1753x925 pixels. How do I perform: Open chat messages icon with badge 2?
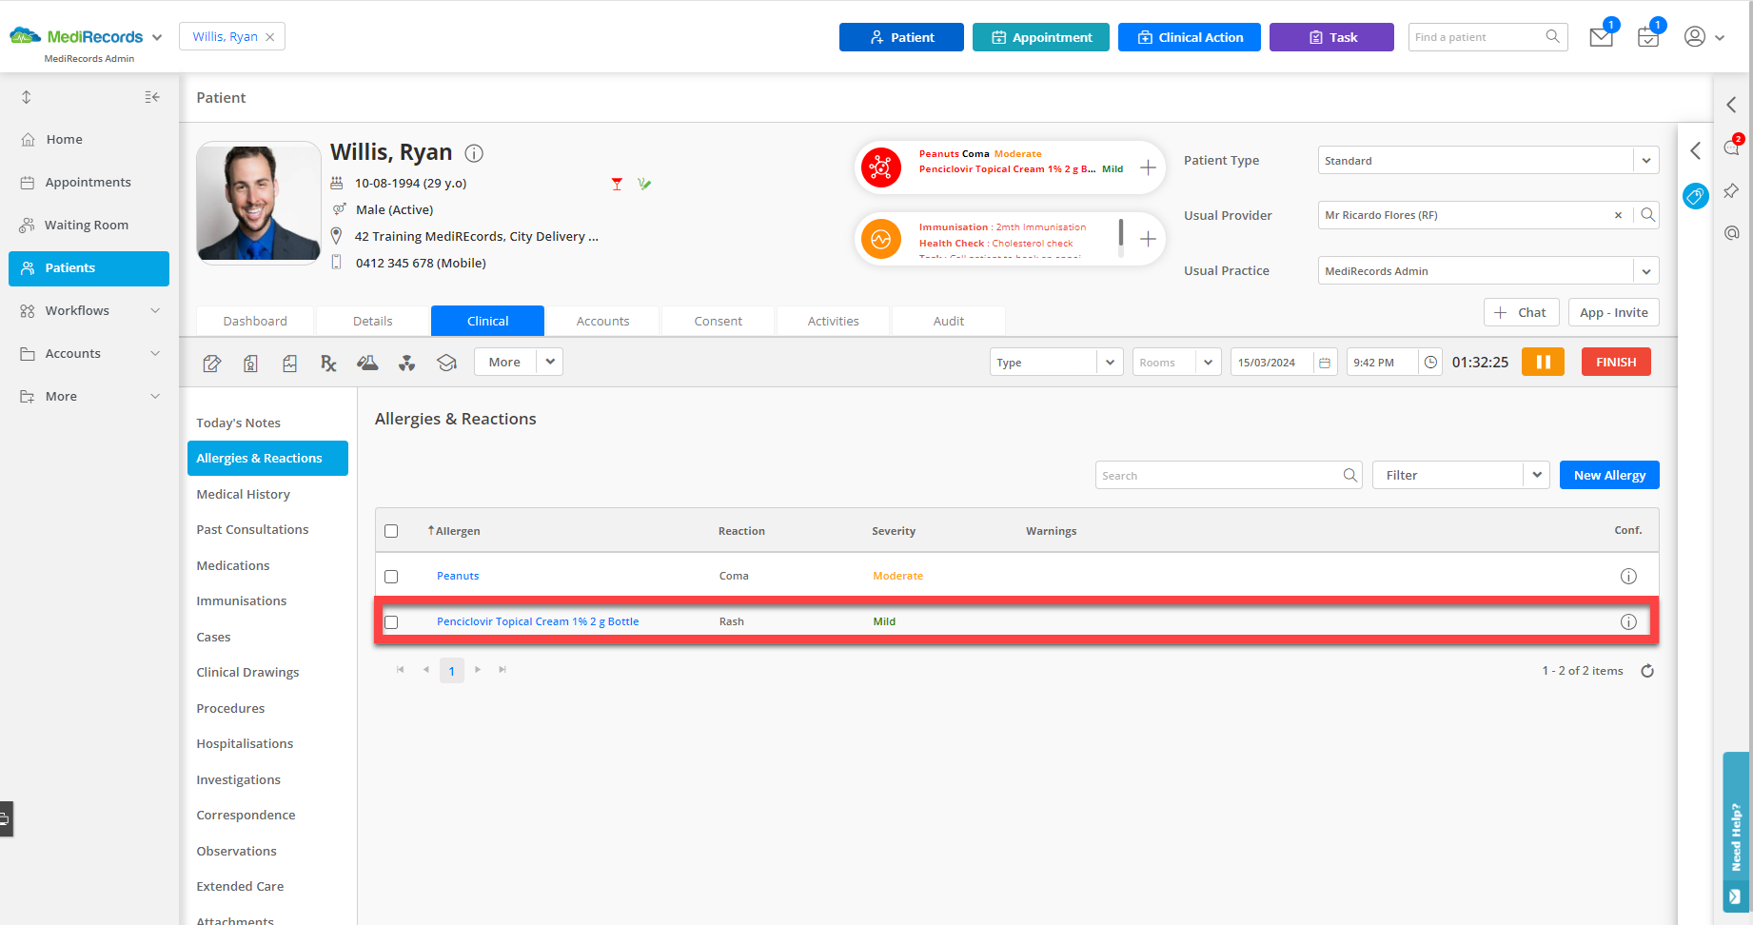coord(1731,148)
